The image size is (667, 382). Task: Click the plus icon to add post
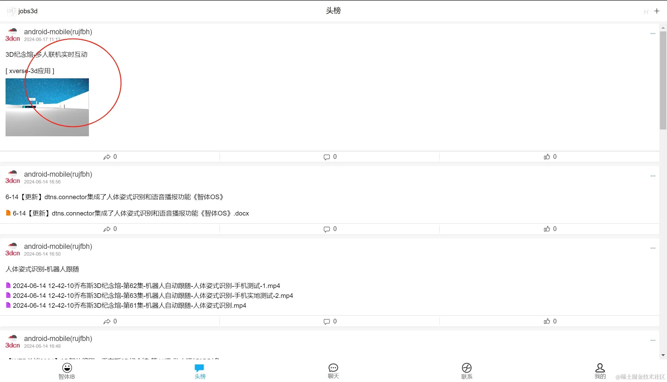657,11
